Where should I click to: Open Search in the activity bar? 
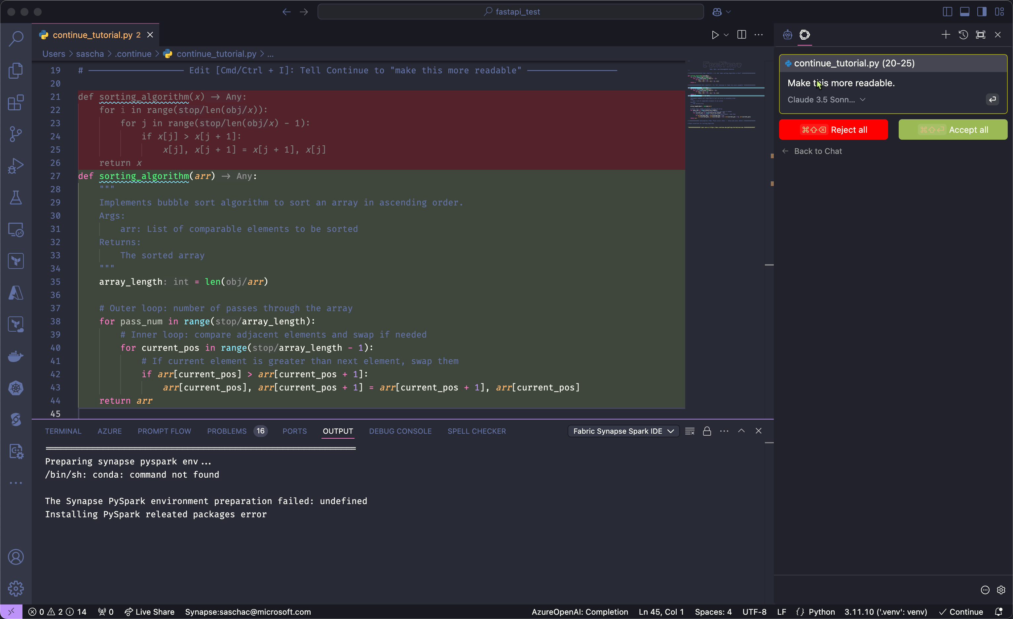point(16,38)
